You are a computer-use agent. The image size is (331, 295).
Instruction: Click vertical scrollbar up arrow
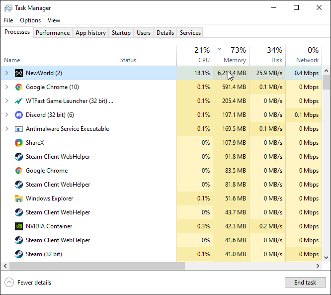(x=326, y=71)
